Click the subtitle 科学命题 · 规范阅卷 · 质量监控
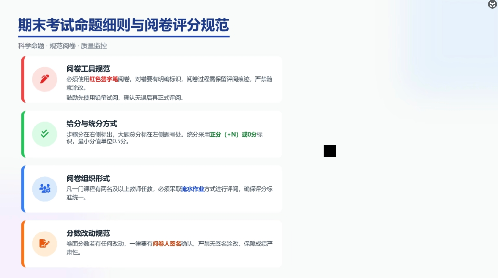This screenshot has width=498, height=278. (x=62, y=46)
